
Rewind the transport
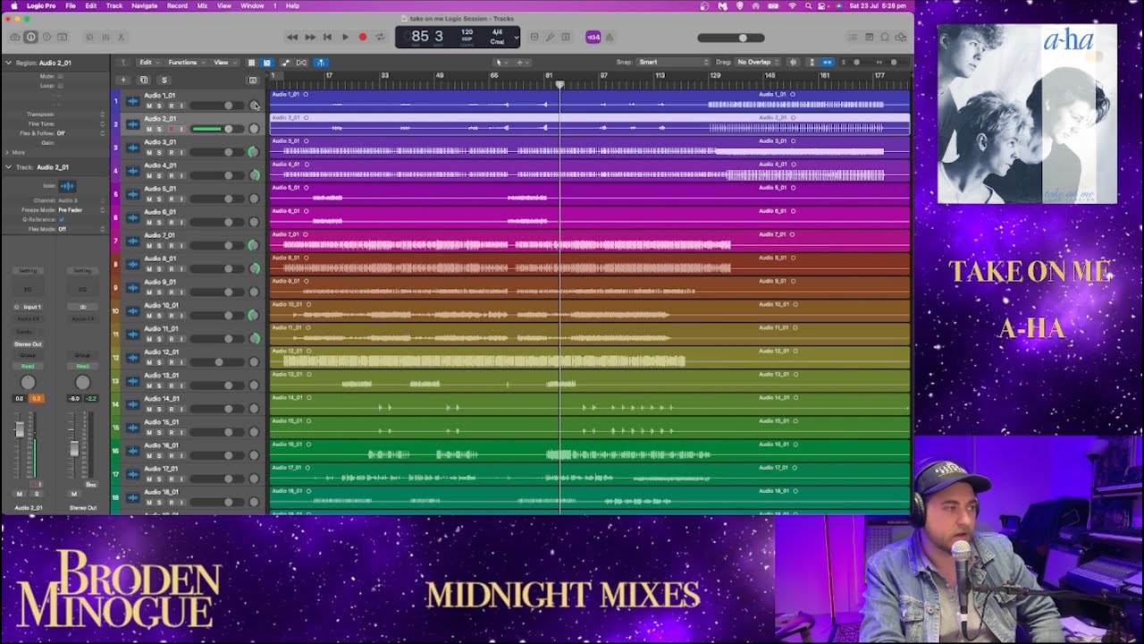[292, 37]
